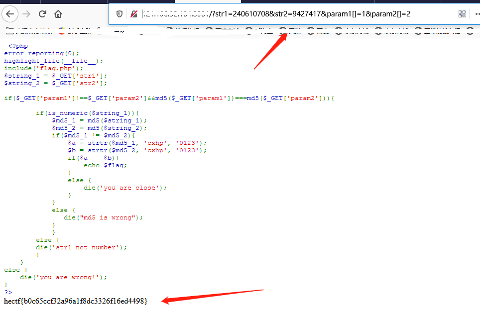Open the browser home page icon
480x315 pixels.
coord(58,14)
